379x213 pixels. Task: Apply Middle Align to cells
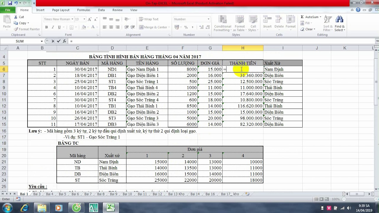(x=111, y=19)
